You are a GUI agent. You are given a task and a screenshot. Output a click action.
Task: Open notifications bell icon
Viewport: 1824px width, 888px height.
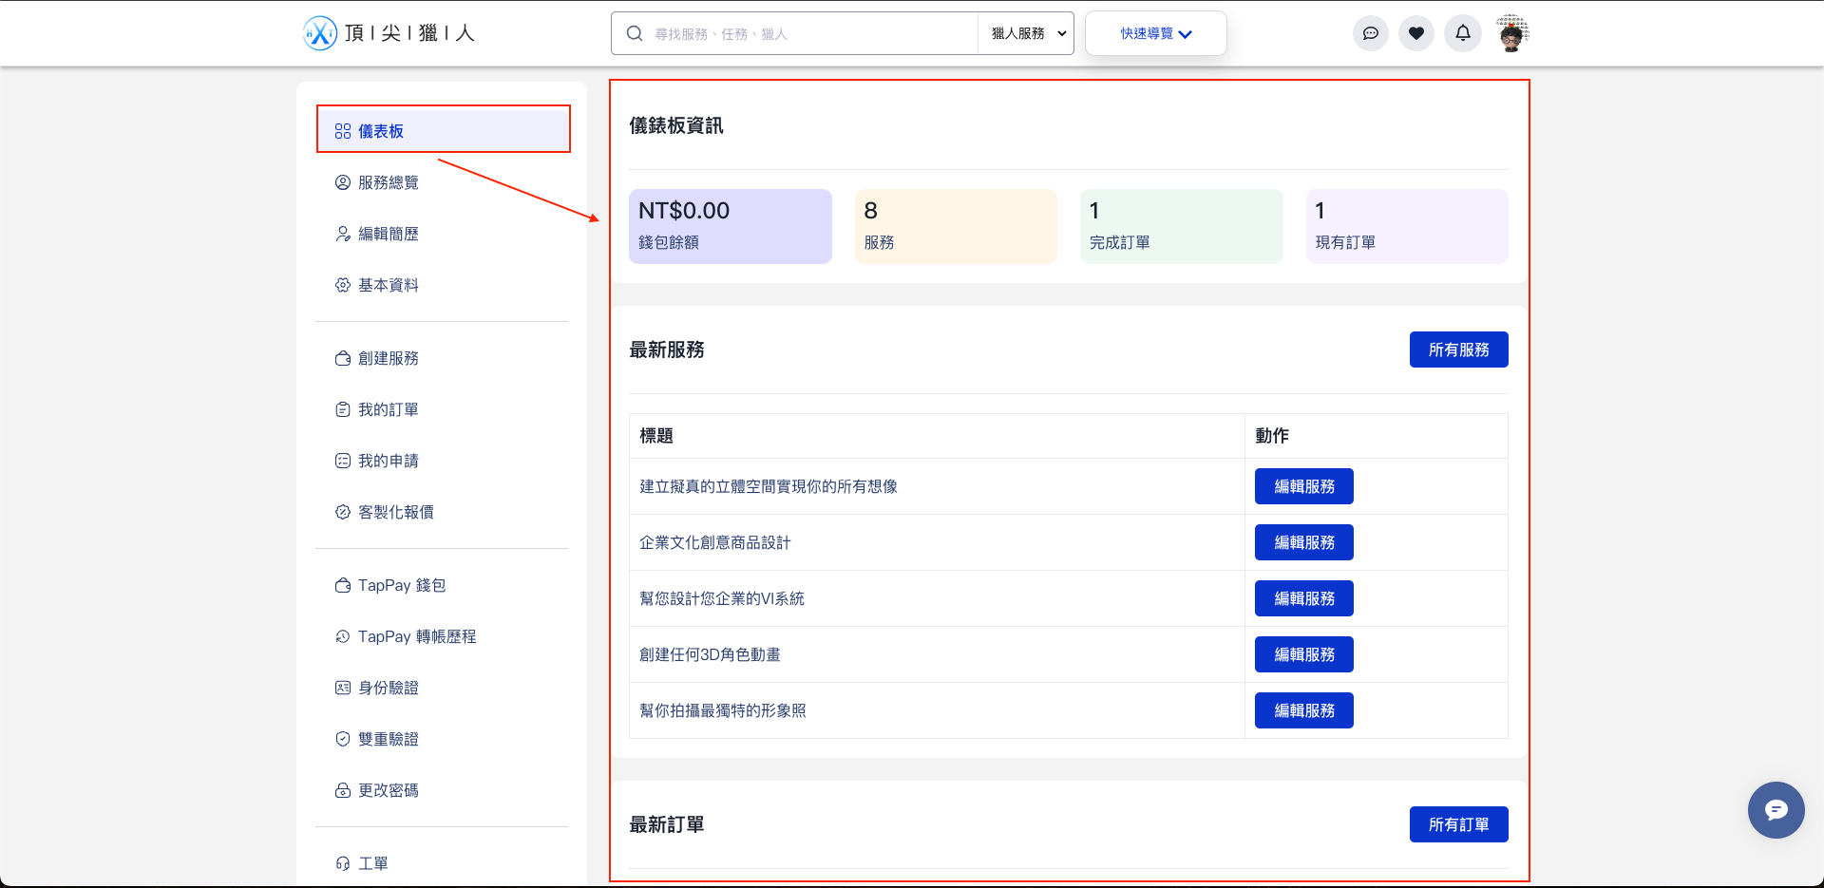click(1462, 33)
